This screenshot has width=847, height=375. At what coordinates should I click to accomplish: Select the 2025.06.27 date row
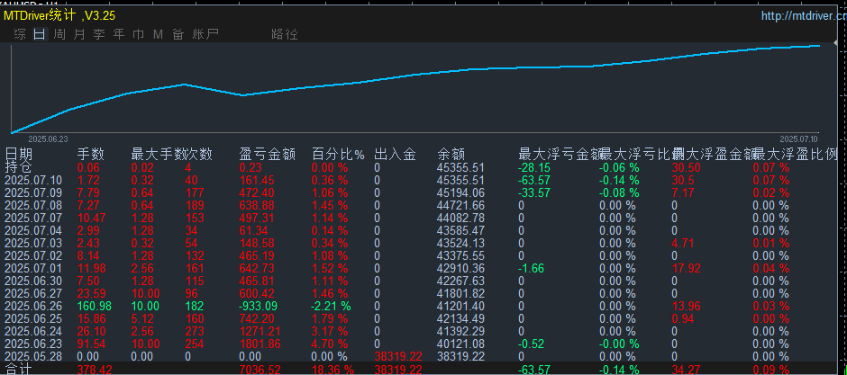coord(33,293)
